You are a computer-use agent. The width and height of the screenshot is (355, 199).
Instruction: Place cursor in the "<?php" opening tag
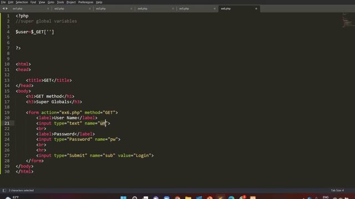22,16
